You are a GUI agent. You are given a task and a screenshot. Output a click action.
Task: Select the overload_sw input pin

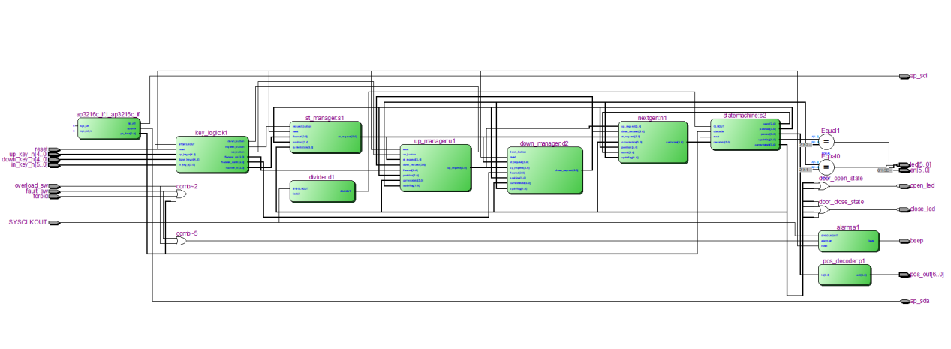(x=54, y=186)
